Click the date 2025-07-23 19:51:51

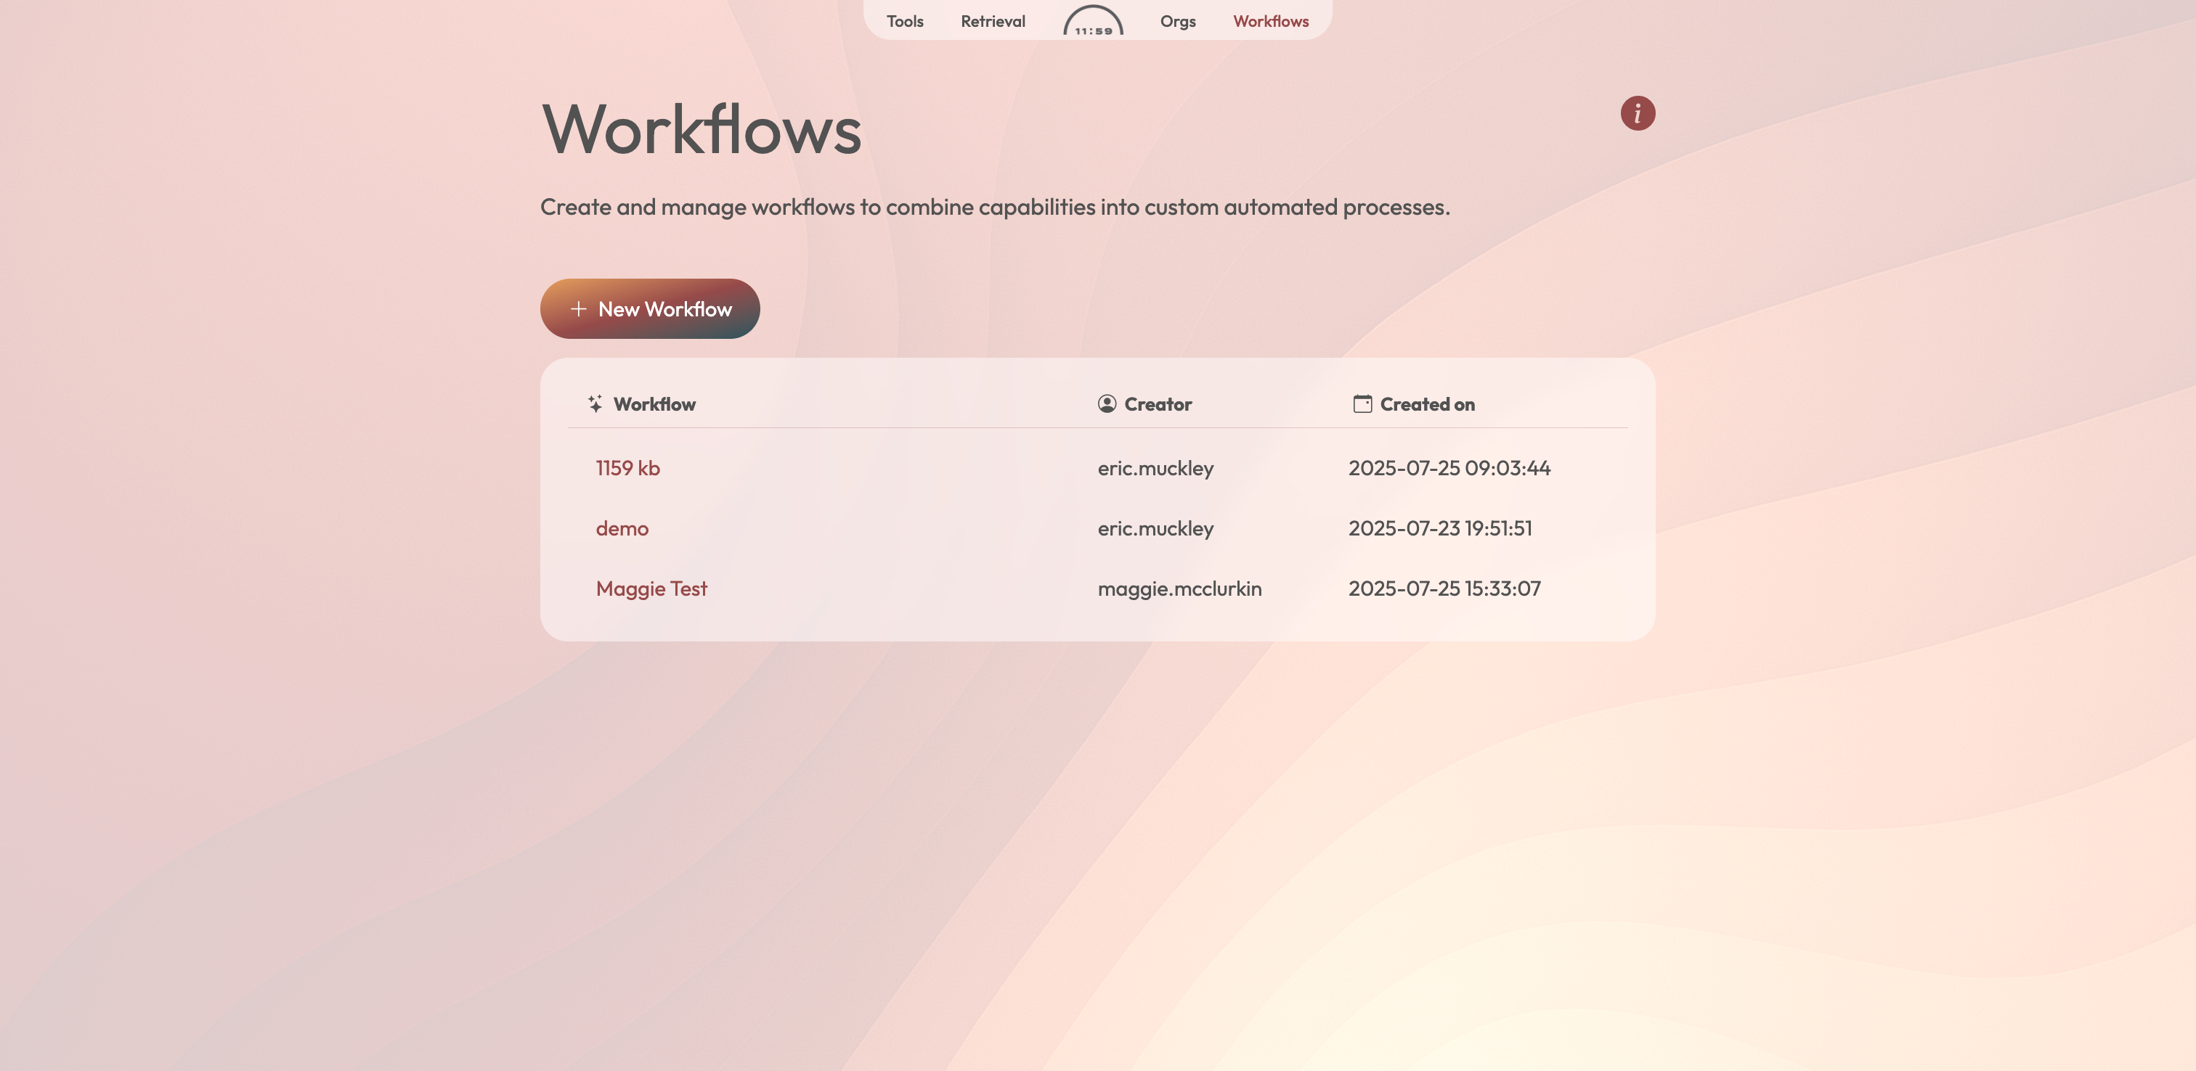click(1439, 528)
